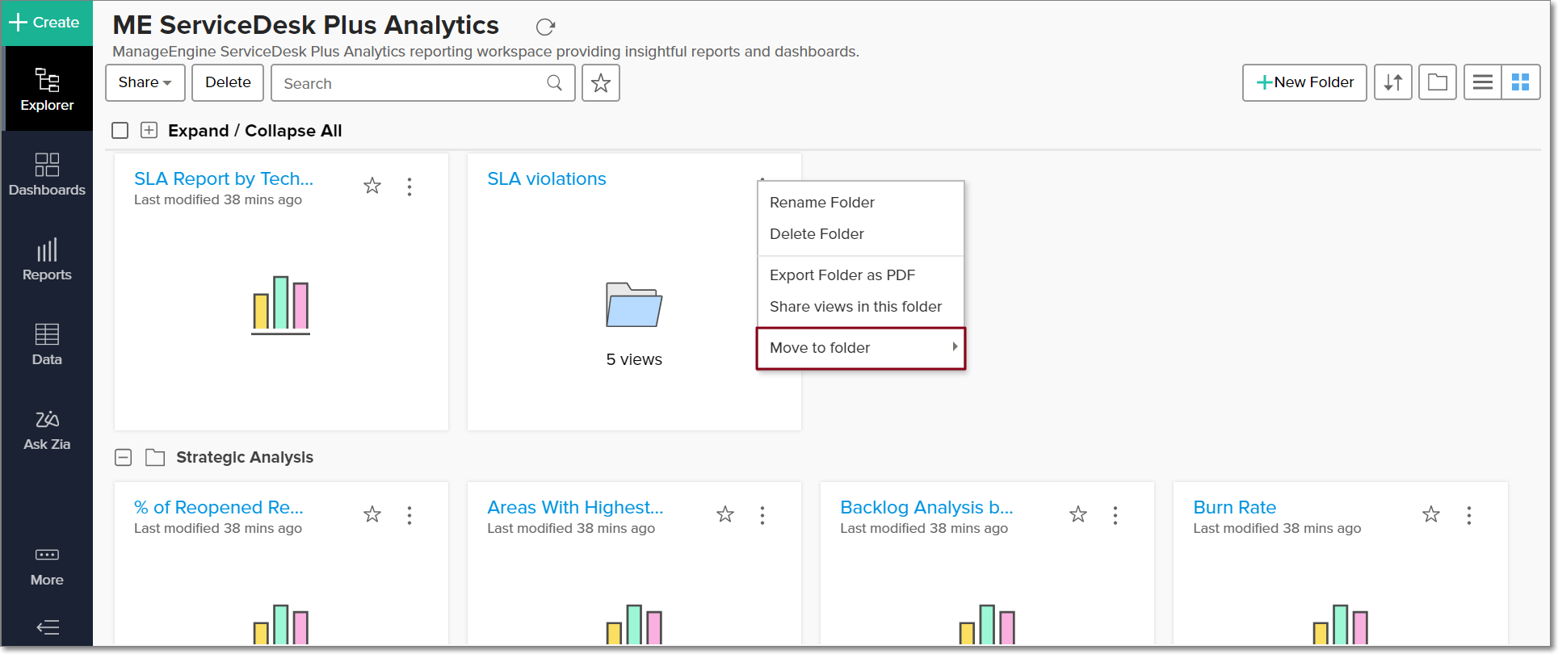
Task: Click the New Folder button
Action: [x=1304, y=82]
